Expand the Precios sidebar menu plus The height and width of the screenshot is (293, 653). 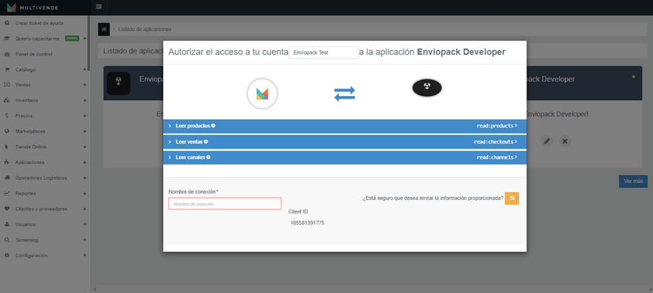(85, 116)
